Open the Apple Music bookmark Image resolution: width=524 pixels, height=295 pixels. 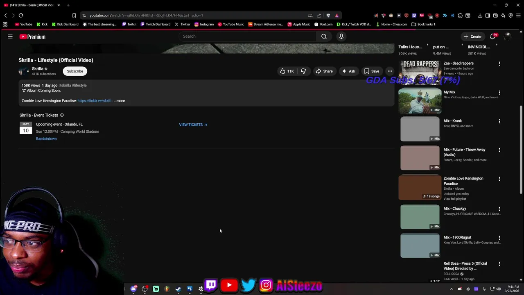[299, 24]
